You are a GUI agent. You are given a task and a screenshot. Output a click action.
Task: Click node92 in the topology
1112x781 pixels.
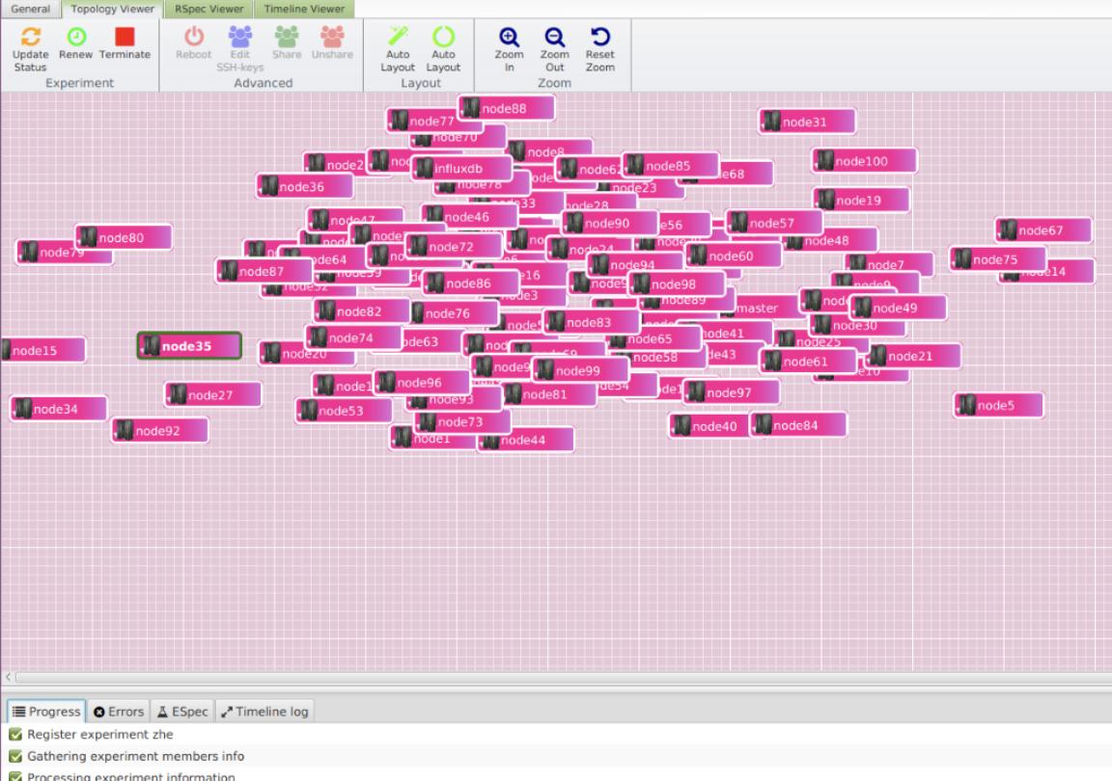160,431
